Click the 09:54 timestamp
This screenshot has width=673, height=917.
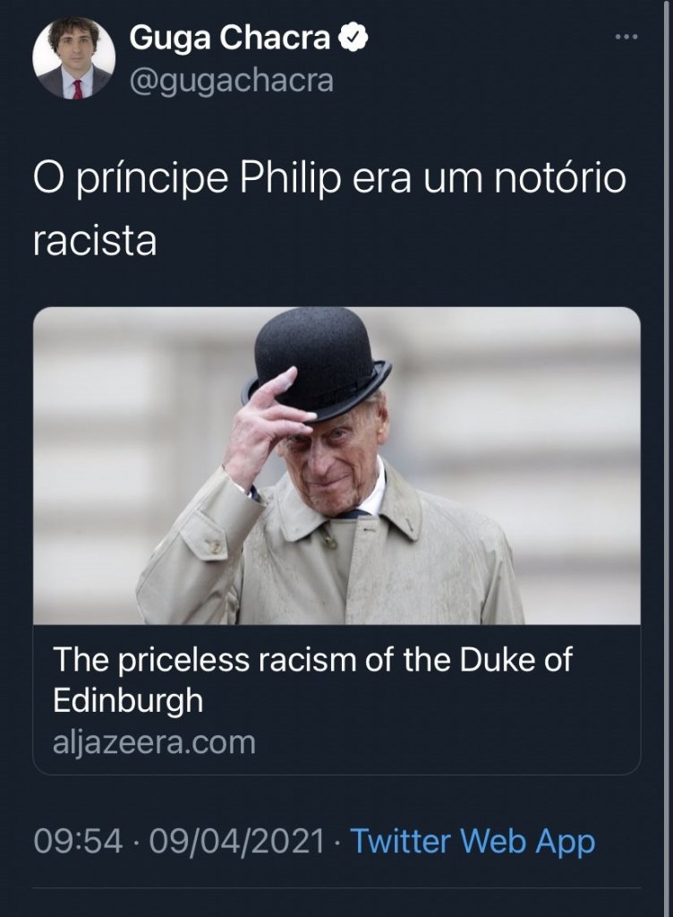tap(78, 842)
